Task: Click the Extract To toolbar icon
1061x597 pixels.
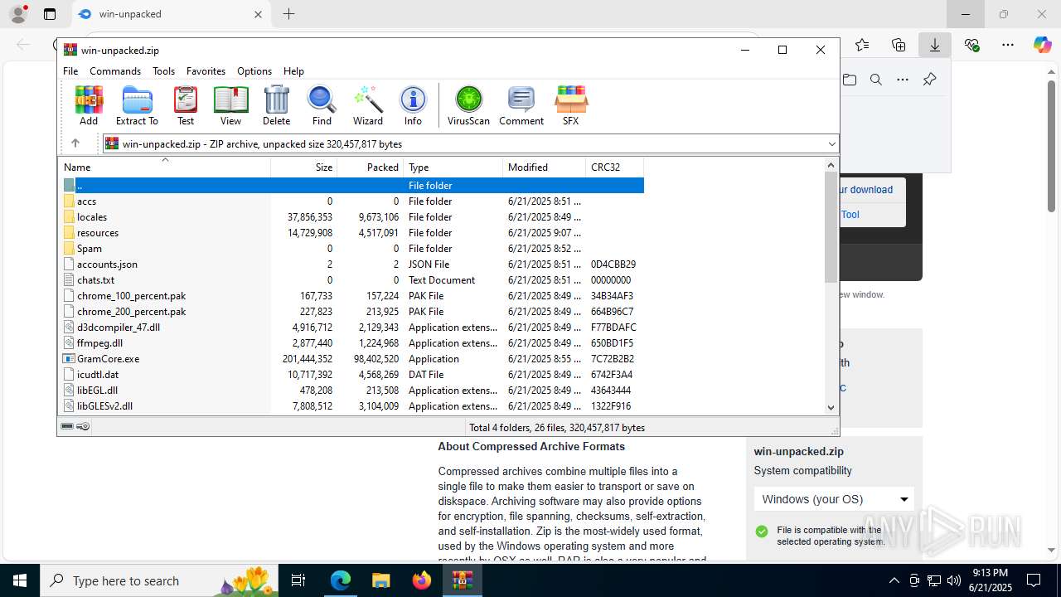Action: coord(137,105)
